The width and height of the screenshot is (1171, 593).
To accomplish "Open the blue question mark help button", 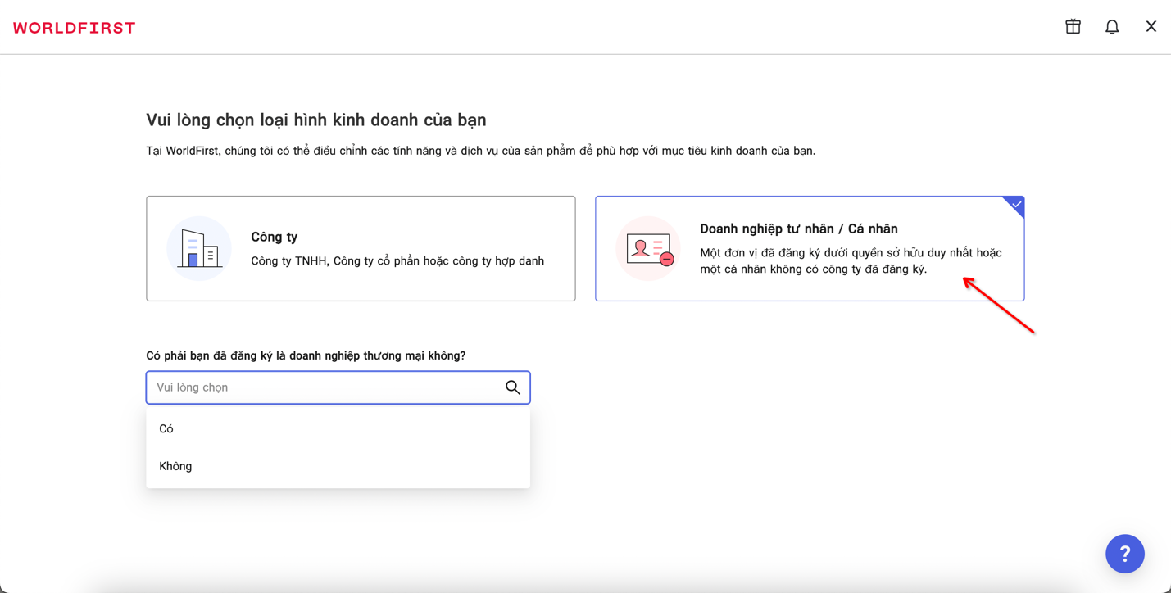I will [1124, 554].
